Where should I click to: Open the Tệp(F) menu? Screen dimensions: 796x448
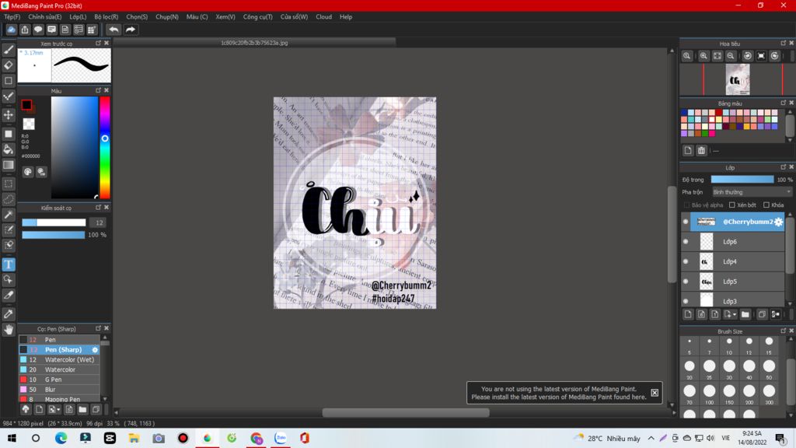click(12, 17)
